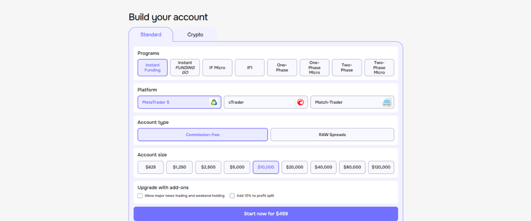Select cTrader platform
The image size is (531, 221).
(265, 102)
